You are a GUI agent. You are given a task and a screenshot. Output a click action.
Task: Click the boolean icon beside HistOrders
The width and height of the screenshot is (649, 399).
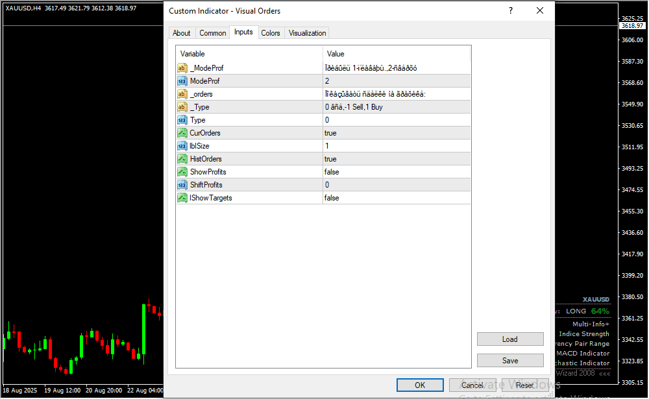point(182,159)
